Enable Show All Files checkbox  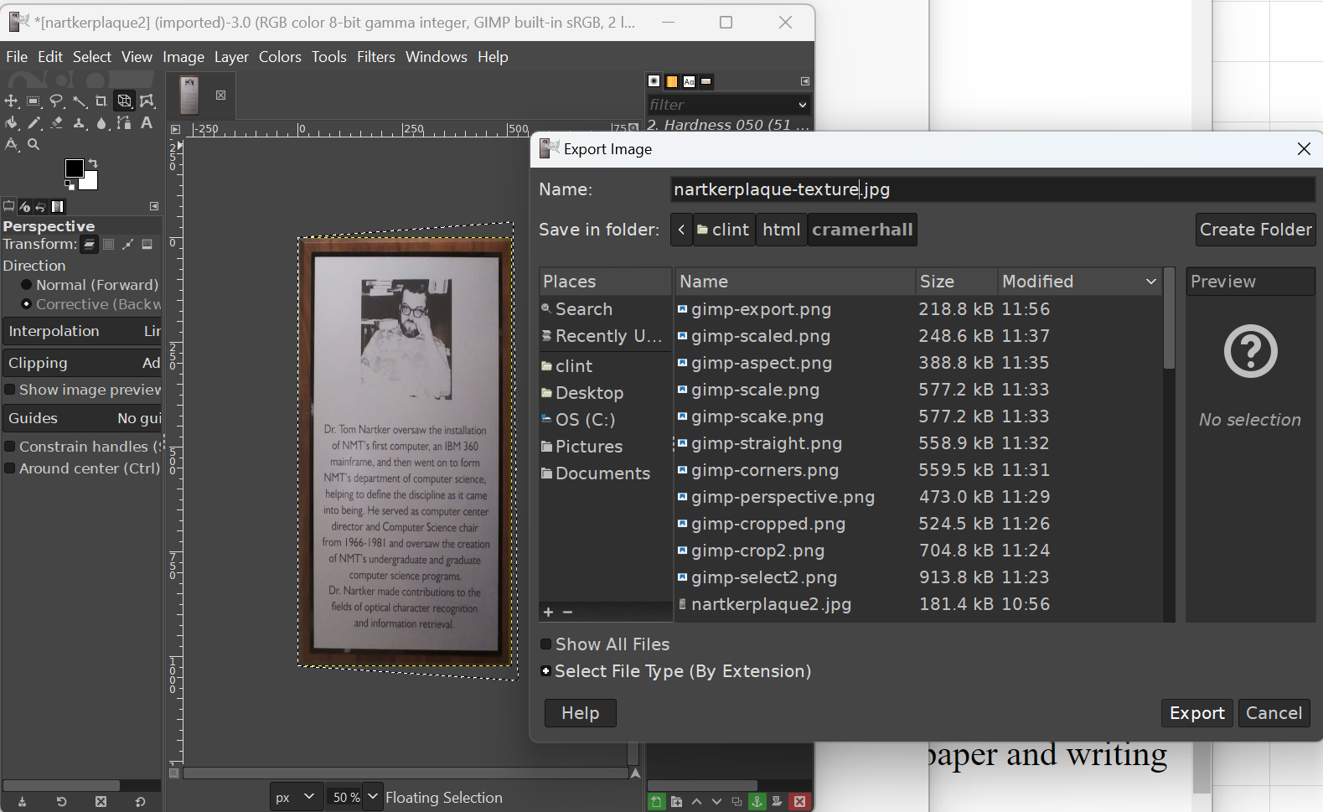(x=546, y=644)
